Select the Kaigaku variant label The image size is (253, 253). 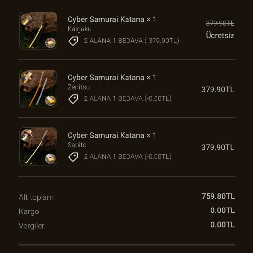79,29
